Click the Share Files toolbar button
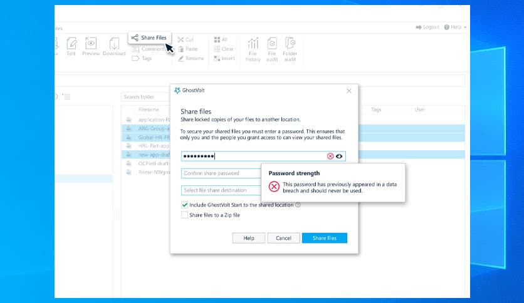This screenshot has height=303, width=524. 149,38
